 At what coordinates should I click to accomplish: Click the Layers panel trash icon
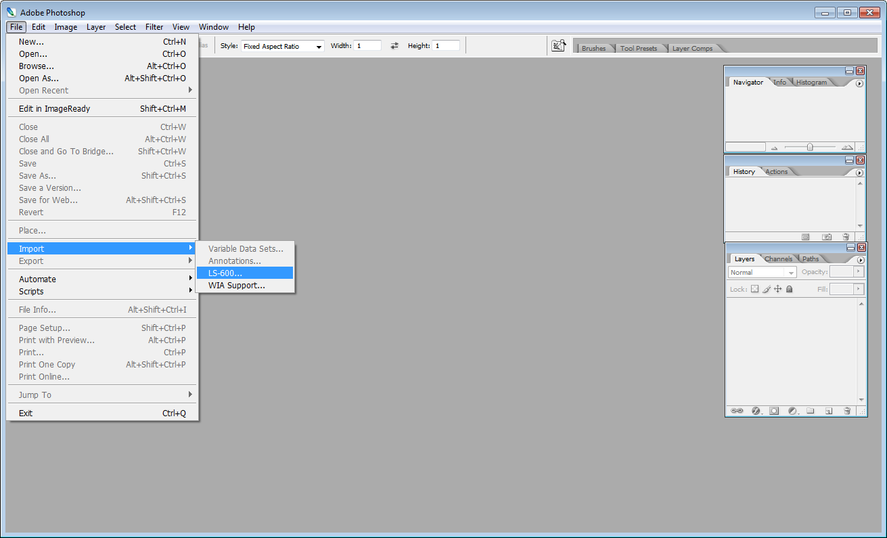click(x=846, y=411)
